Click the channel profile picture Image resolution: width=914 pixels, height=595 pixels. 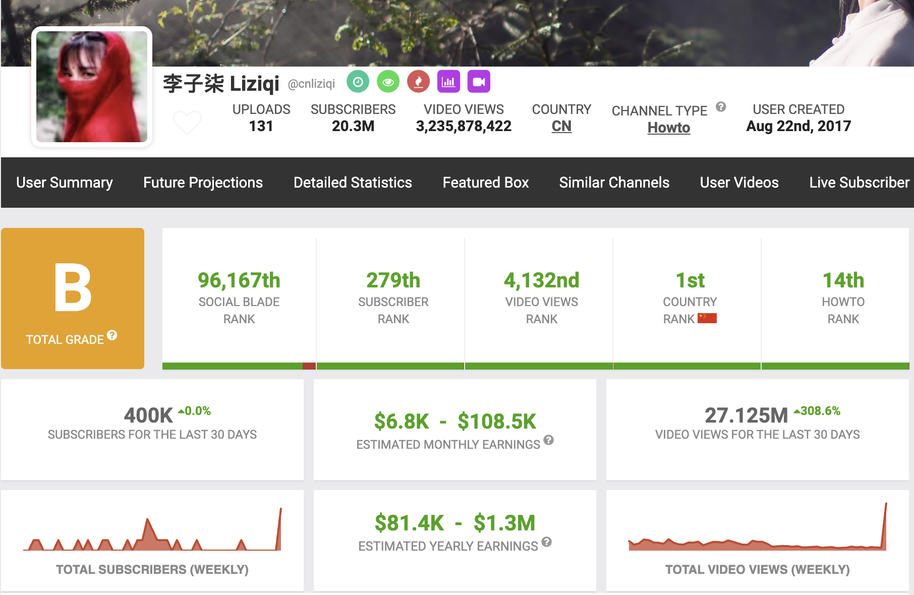point(92,87)
